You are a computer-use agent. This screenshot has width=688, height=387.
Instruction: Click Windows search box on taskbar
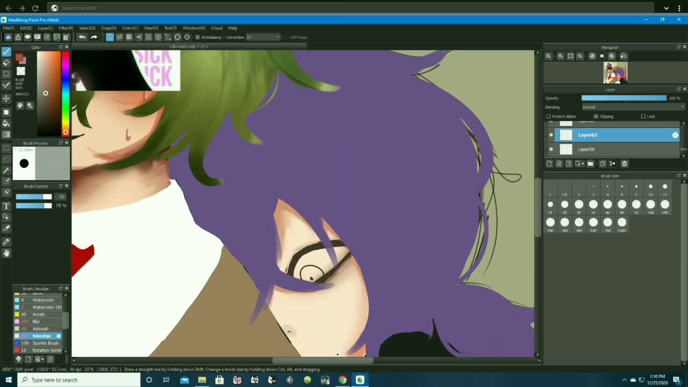click(79, 380)
